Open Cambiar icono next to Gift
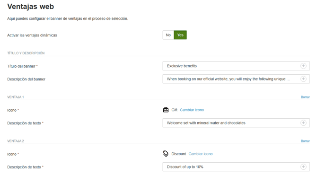This screenshot has width=317, height=175. pos(192,110)
